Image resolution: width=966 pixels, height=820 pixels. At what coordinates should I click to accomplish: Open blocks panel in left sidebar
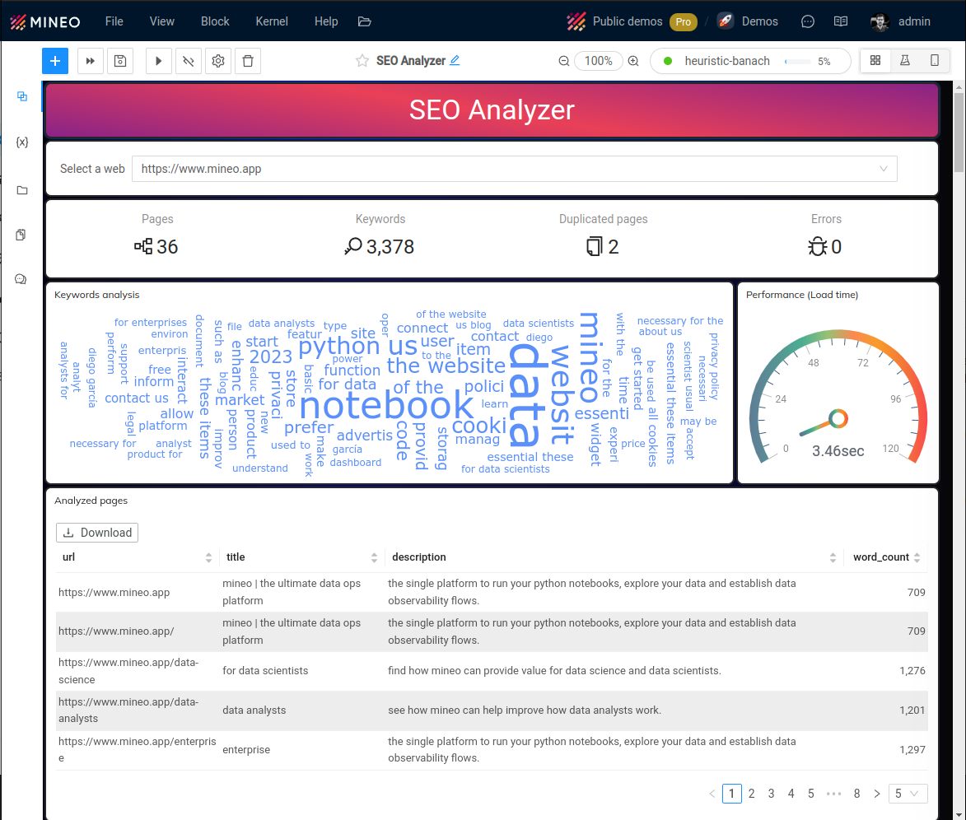22,96
